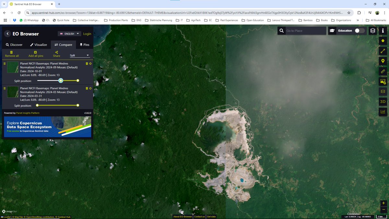389x219 pixels.
Task: Zoom to the 2024-03 Mosaic layer location
Action: coord(90,88)
